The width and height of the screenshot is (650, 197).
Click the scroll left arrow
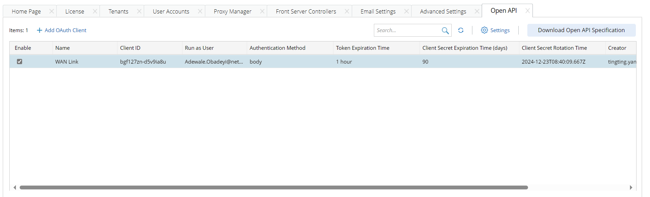tap(15, 187)
